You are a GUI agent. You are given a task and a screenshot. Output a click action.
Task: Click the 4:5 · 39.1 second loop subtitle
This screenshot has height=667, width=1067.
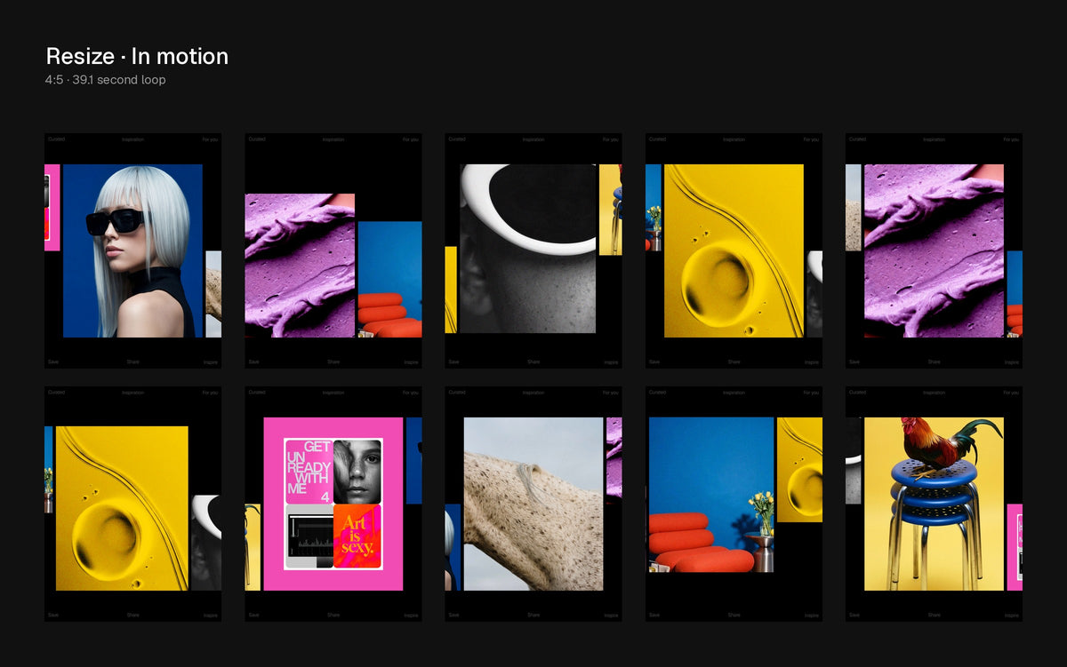[105, 80]
